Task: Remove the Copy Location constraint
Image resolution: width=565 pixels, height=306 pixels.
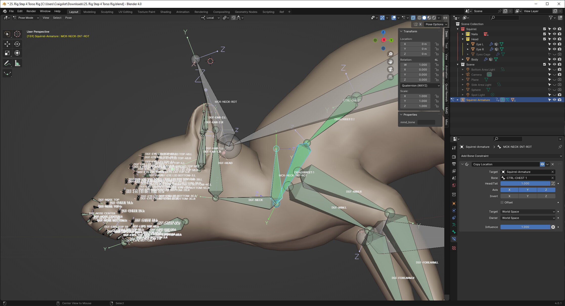Action: 553,164
